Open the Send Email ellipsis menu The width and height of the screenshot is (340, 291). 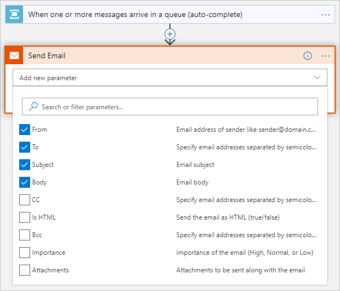tap(326, 55)
